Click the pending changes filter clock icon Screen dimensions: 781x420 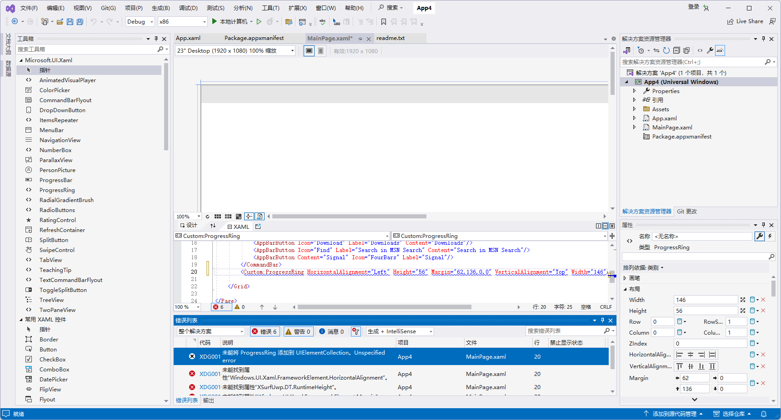click(x=641, y=50)
